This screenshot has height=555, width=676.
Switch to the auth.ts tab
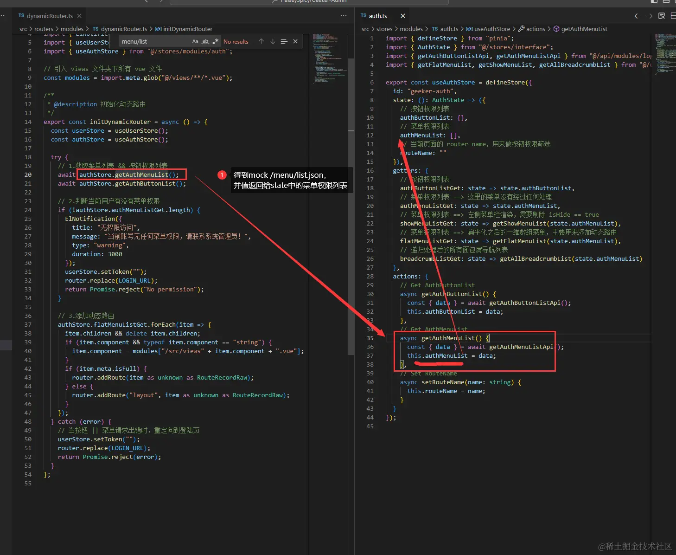coord(378,16)
